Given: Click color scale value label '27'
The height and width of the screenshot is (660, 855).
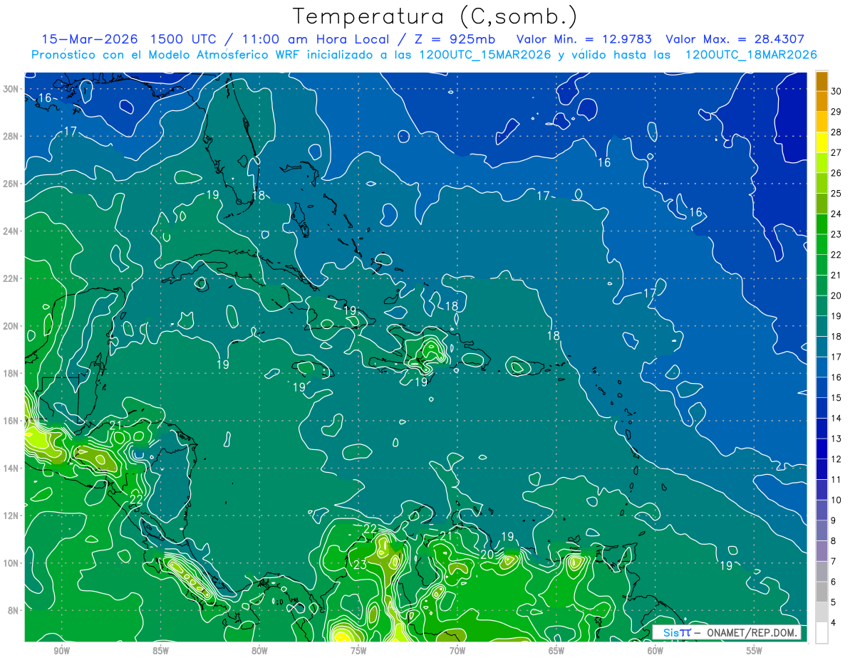Looking at the screenshot, I should [836, 152].
